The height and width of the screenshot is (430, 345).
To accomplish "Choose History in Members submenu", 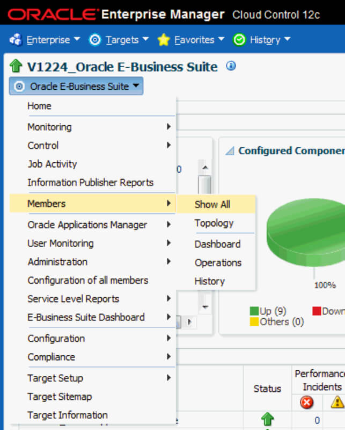I will 216,281.
